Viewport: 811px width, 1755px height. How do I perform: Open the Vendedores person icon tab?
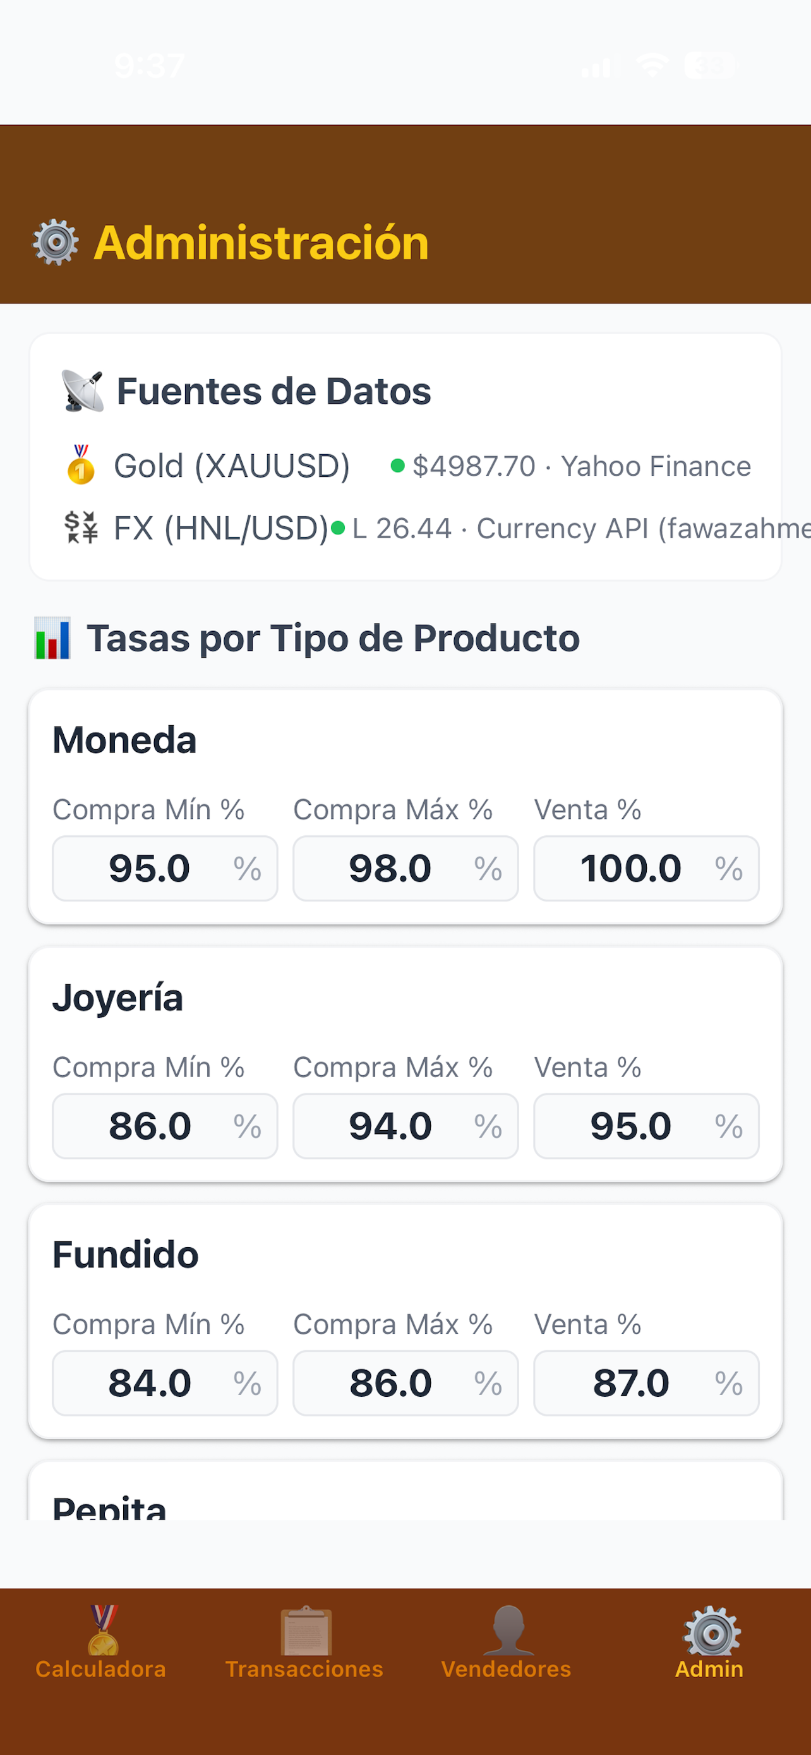click(x=506, y=1643)
